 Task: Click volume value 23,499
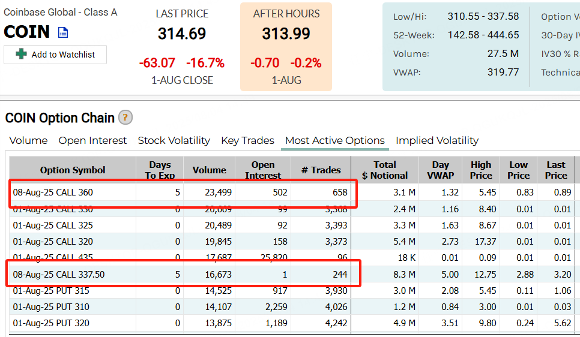coord(218,192)
